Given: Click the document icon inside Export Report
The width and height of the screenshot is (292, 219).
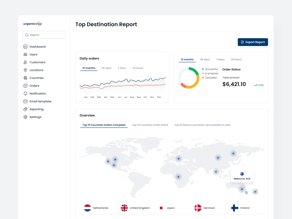Looking at the screenshot, I should coord(242,42).
